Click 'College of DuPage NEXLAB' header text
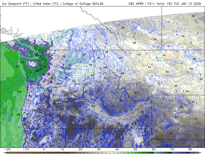Image resolution: width=205 pixels, height=154 pixels. 83,4
